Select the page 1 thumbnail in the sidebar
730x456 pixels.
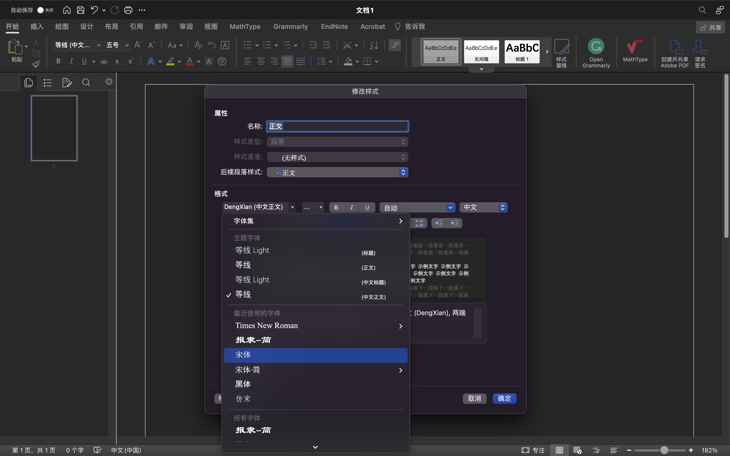click(x=54, y=128)
